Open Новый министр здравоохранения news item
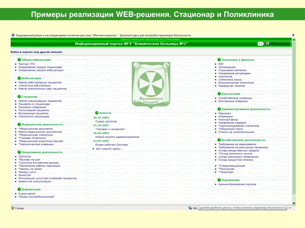The height and width of the screenshot is (228, 305). pos(117,137)
